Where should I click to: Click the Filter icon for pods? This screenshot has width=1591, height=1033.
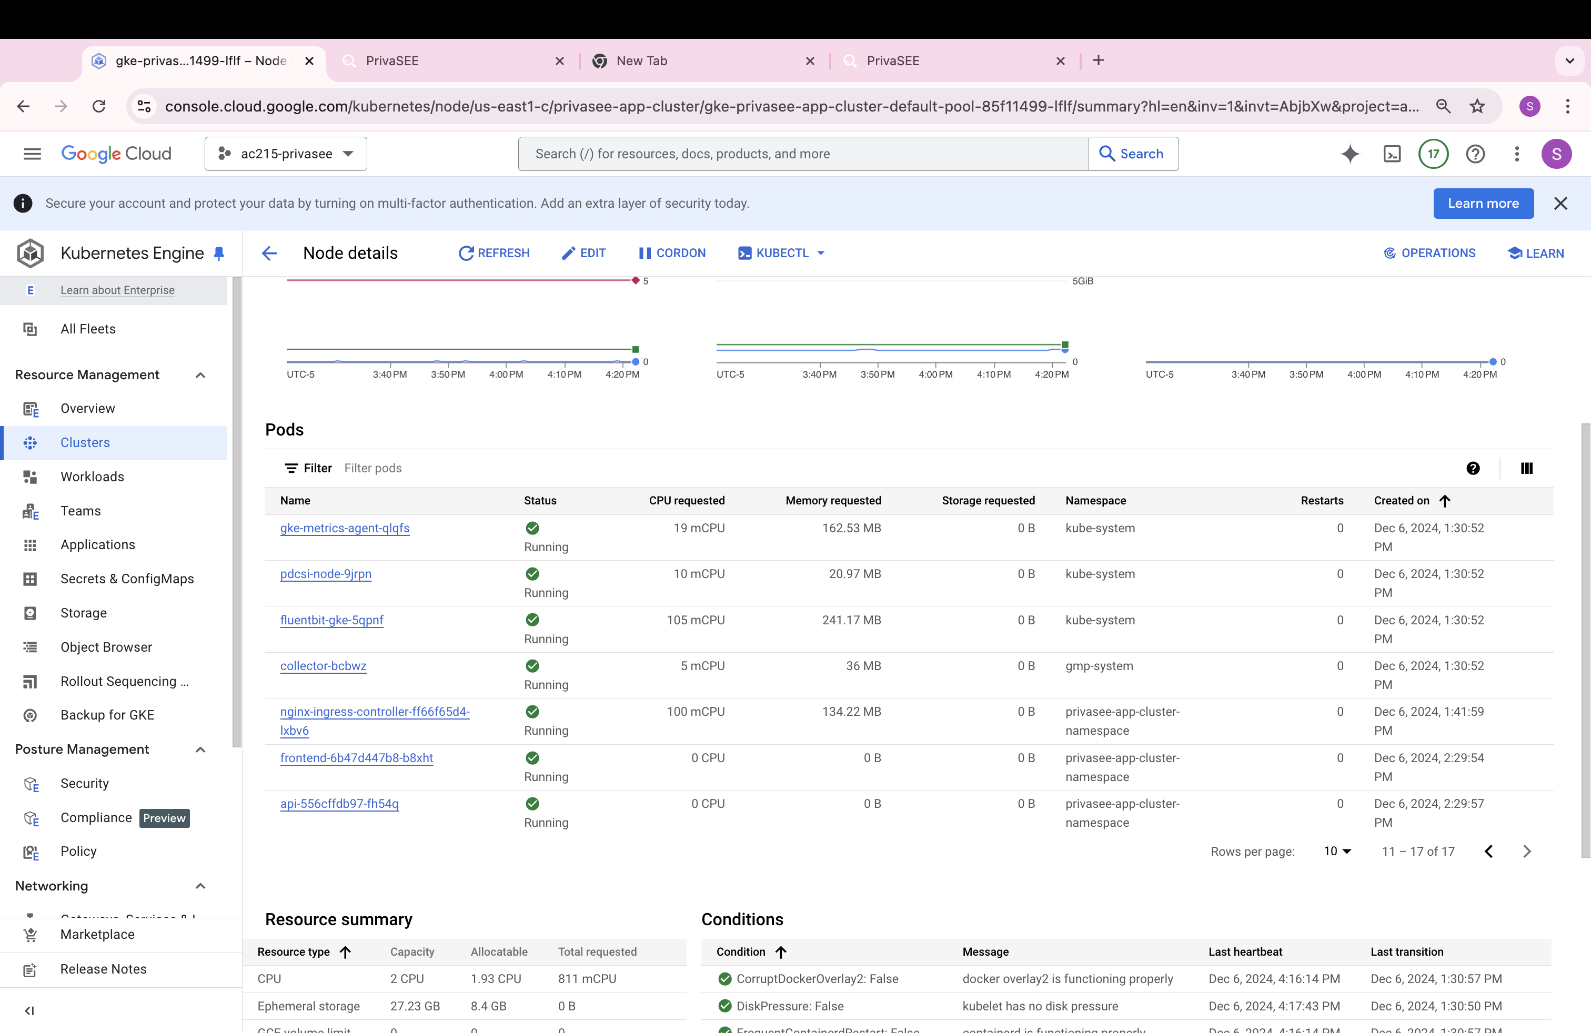click(x=291, y=468)
